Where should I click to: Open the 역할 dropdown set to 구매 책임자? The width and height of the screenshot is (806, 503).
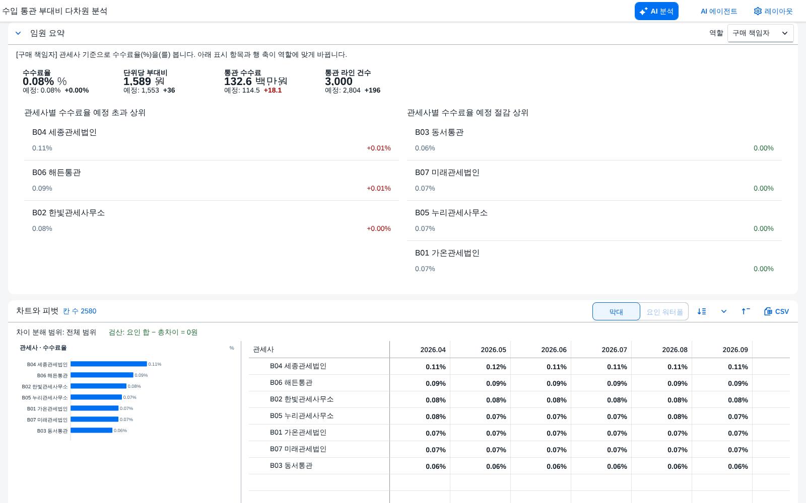pyautogui.click(x=760, y=33)
